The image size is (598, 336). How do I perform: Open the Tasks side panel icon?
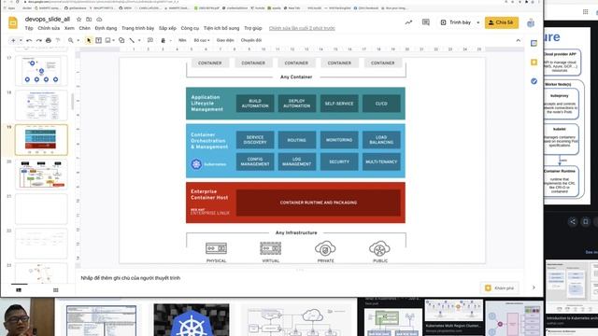(534, 81)
